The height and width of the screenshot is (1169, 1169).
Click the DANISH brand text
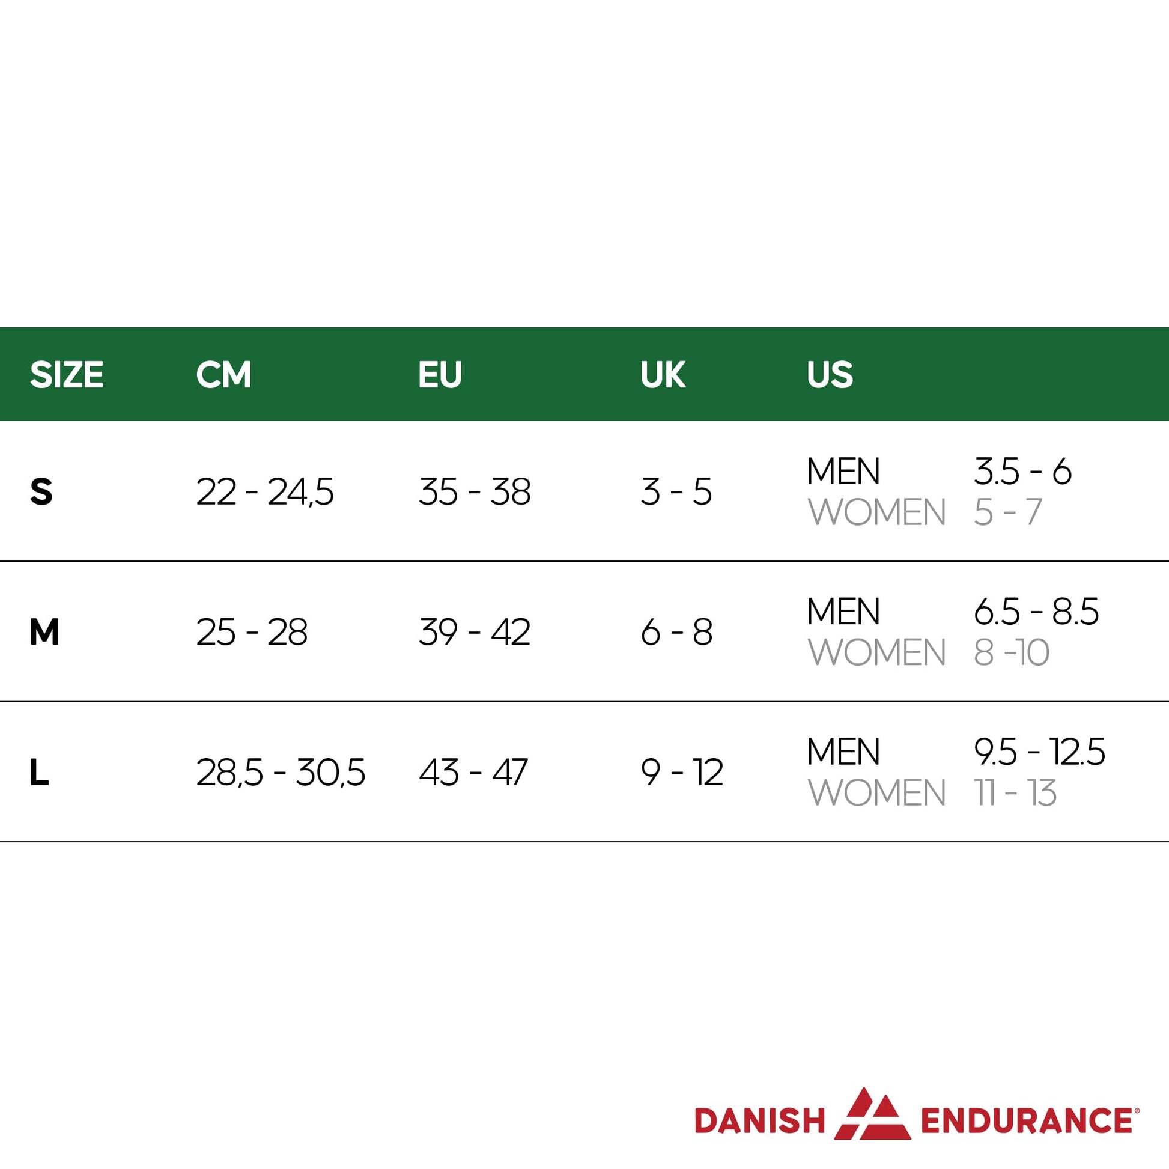click(x=760, y=1120)
